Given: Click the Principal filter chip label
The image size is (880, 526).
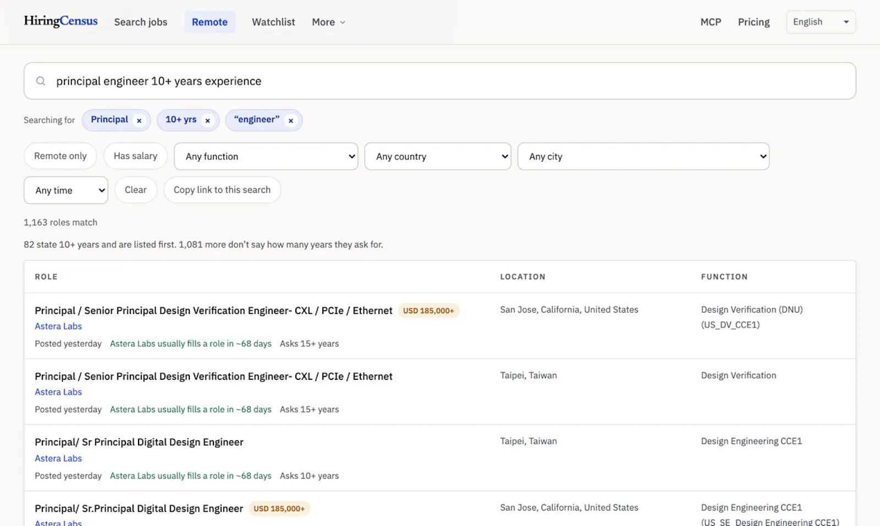Looking at the screenshot, I should pyautogui.click(x=109, y=119).
